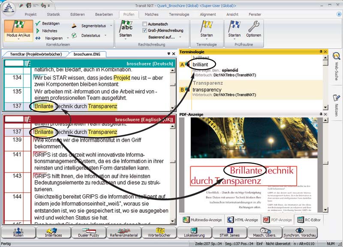The height and width of the screenshot is (247, 343).
Task: Switch to the HTML-Anzeige view
Action: click(243, 220)
